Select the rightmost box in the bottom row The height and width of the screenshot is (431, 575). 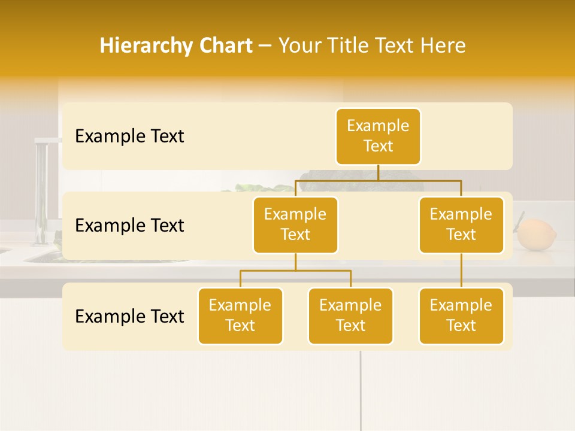461,316
